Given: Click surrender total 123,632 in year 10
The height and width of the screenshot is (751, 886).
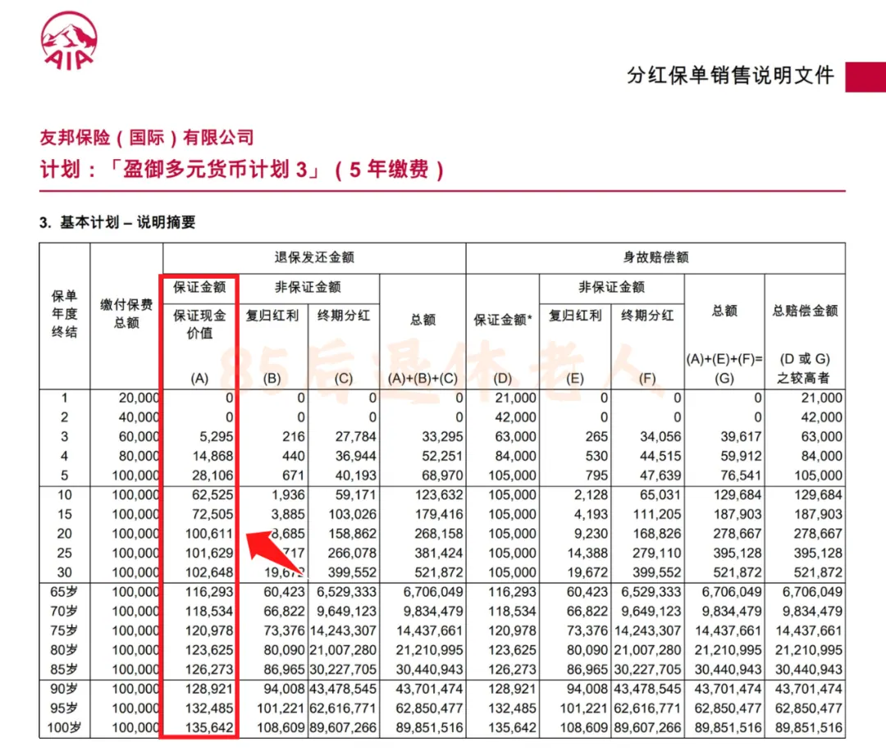Looking at the screenshot, I should [x=438, y=495].
